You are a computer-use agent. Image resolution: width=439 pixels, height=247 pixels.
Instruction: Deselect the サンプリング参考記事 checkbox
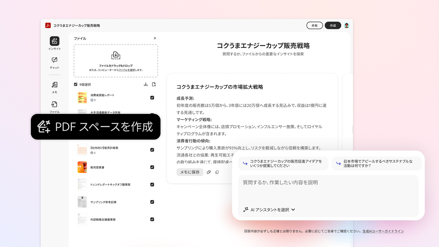click(152, 202)
